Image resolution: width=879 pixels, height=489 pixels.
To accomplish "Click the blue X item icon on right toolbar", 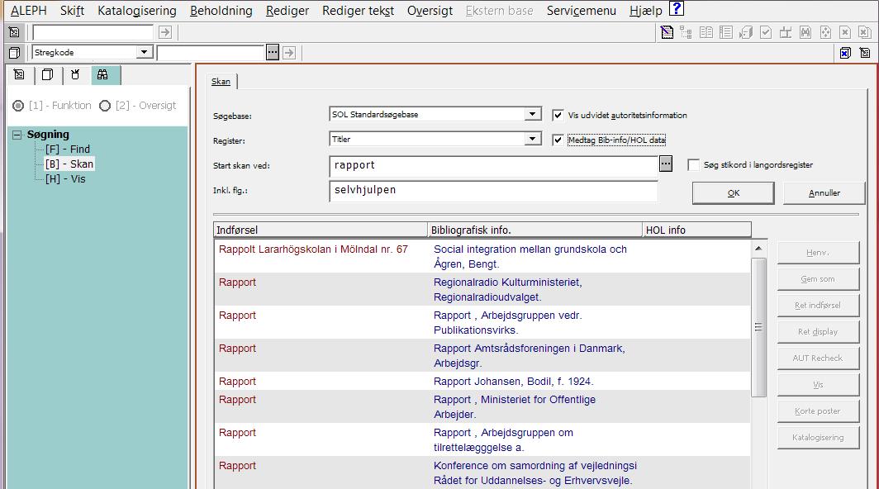I will point(845,53).
